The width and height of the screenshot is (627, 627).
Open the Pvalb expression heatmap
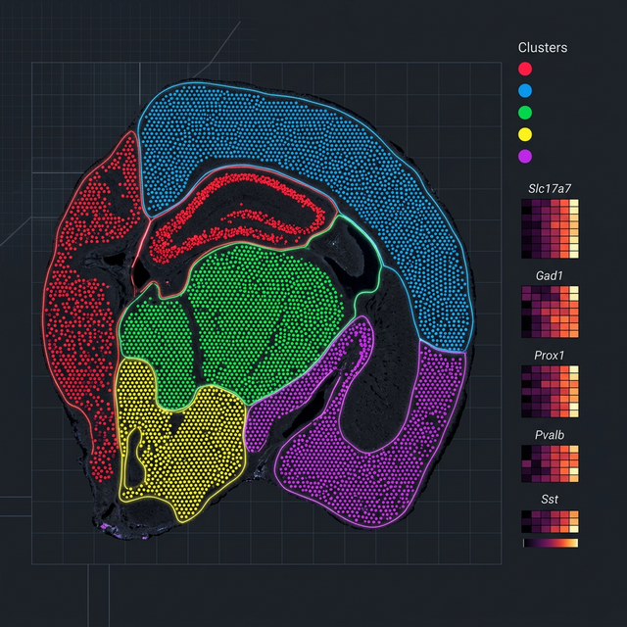click(550, 463)
